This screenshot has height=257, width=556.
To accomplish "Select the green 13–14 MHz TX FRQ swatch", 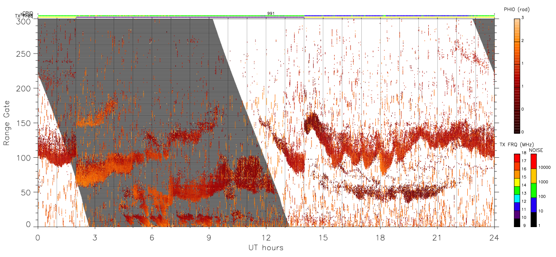I will (x=517, y=190).
